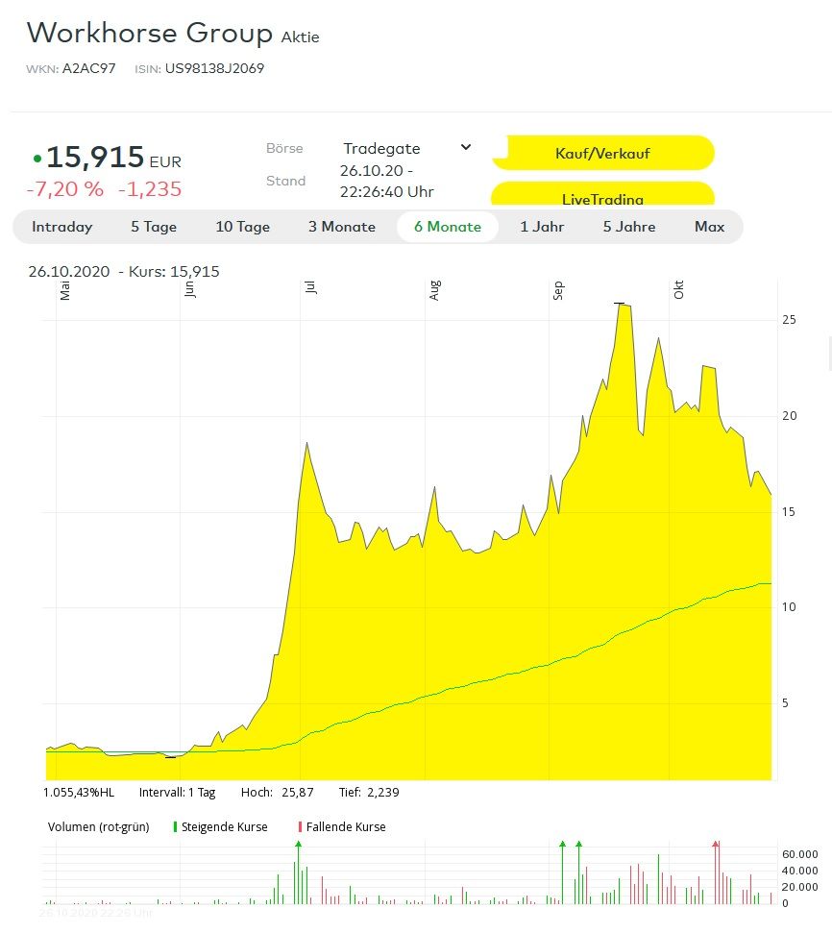The image size is (832, 933).
Task: Click red Fallende Kurse legend marker
Action: click(x=300, y=826)
